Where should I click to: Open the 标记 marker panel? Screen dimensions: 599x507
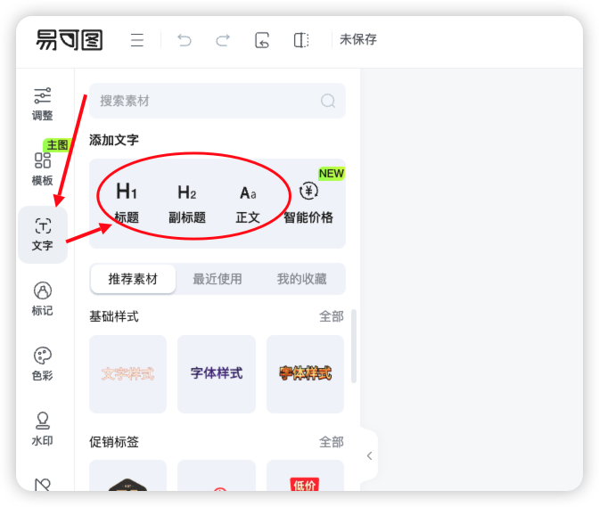click(x=43, y=298)
